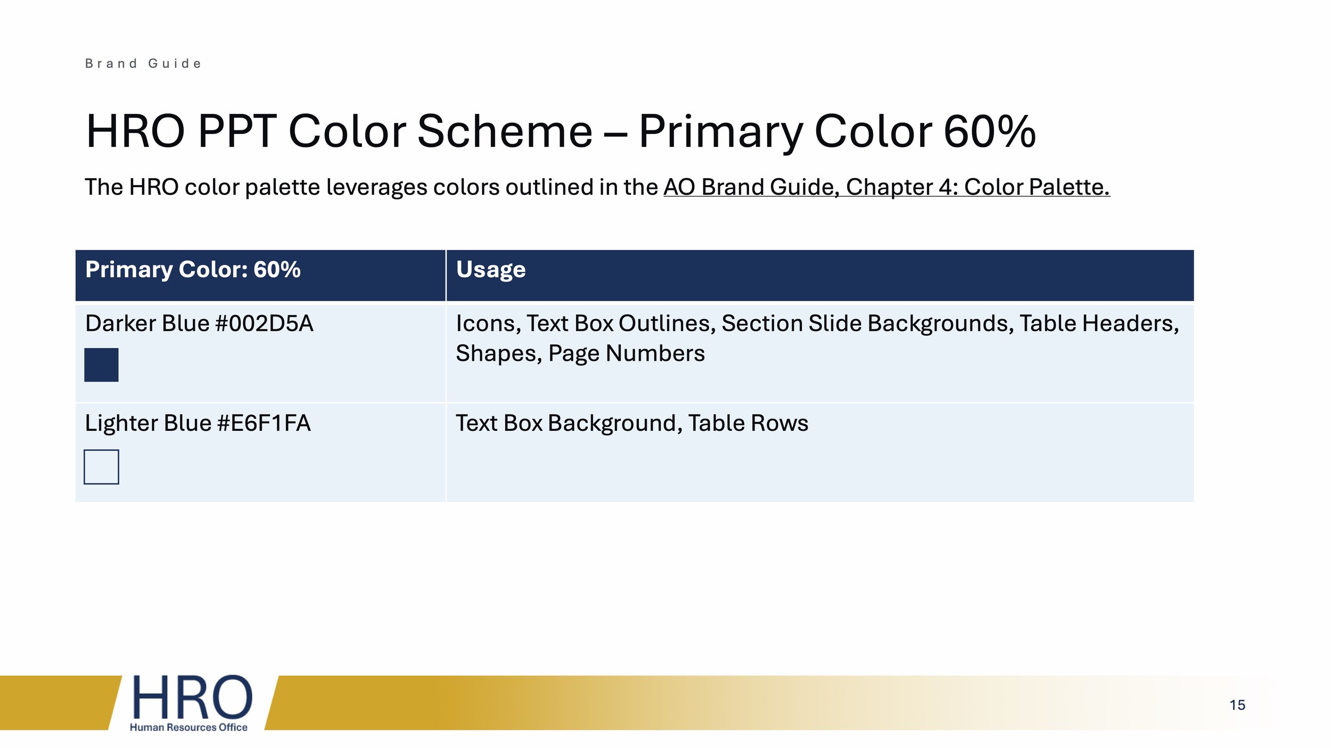This screenshot has height=748, width=1331.
Task: Click the gold gradient footer bar
Action: 772,703
